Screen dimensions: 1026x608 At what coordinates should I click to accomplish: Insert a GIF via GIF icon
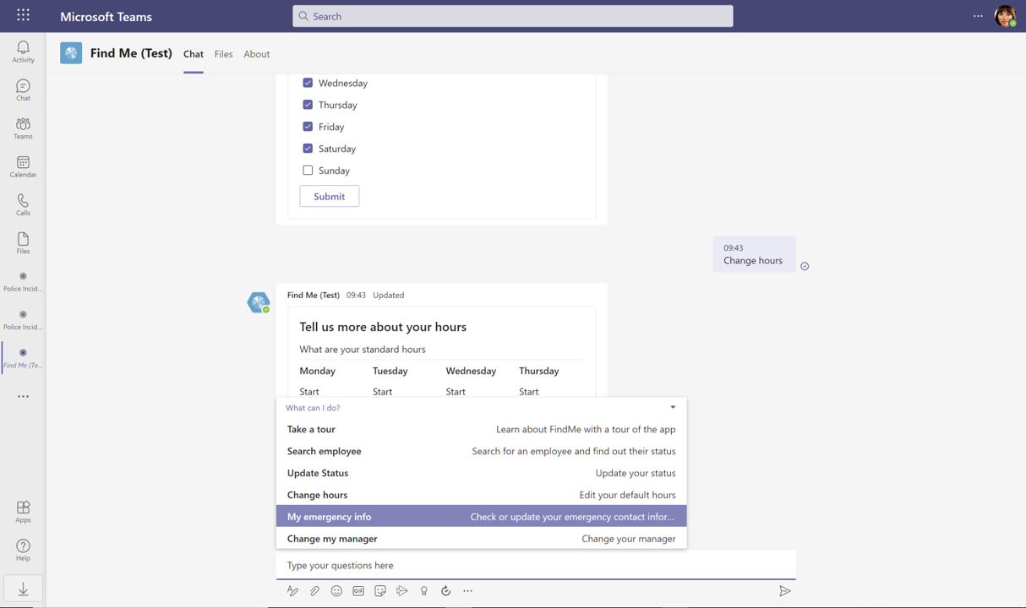coord(358,591)
